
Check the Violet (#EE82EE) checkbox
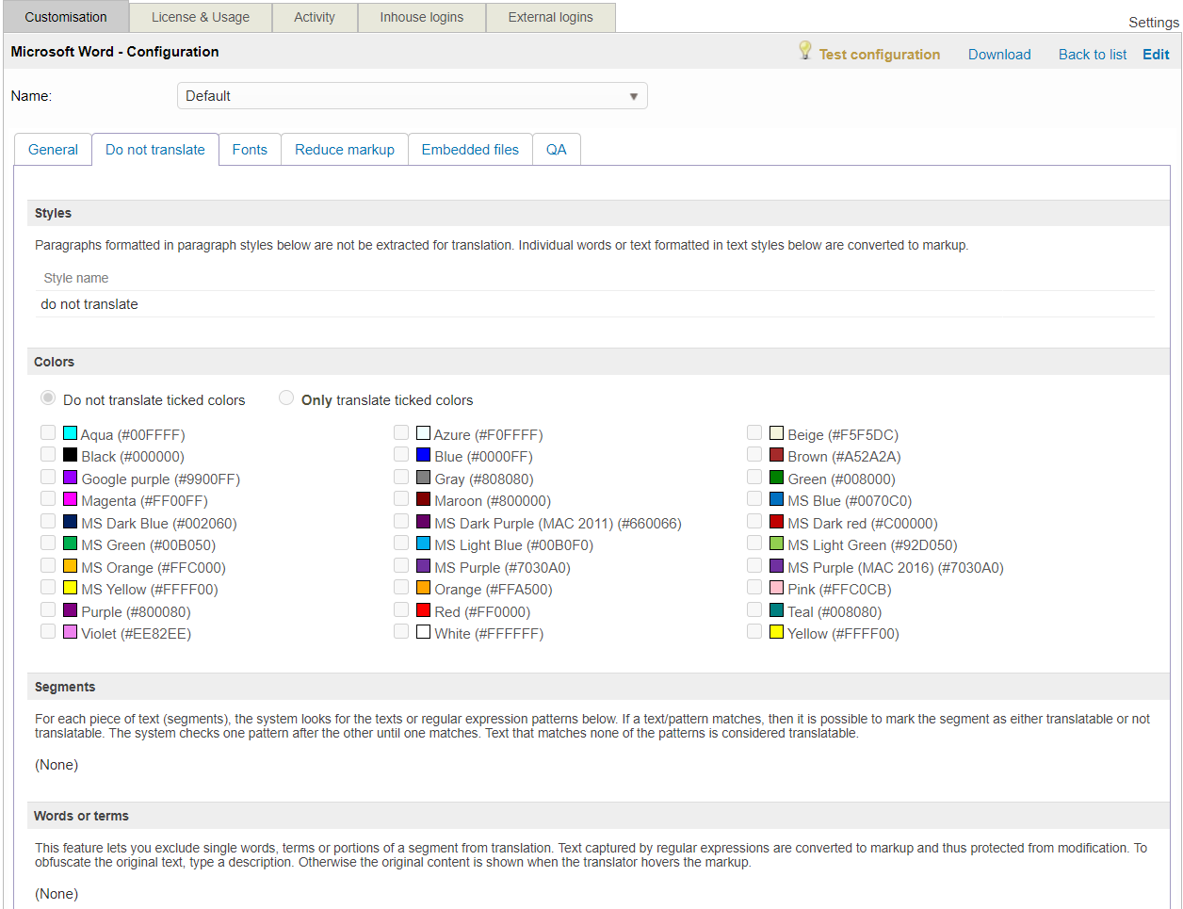click(x=48, y=631)
